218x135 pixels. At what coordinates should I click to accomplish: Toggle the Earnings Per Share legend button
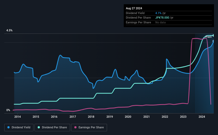[89, 128]
